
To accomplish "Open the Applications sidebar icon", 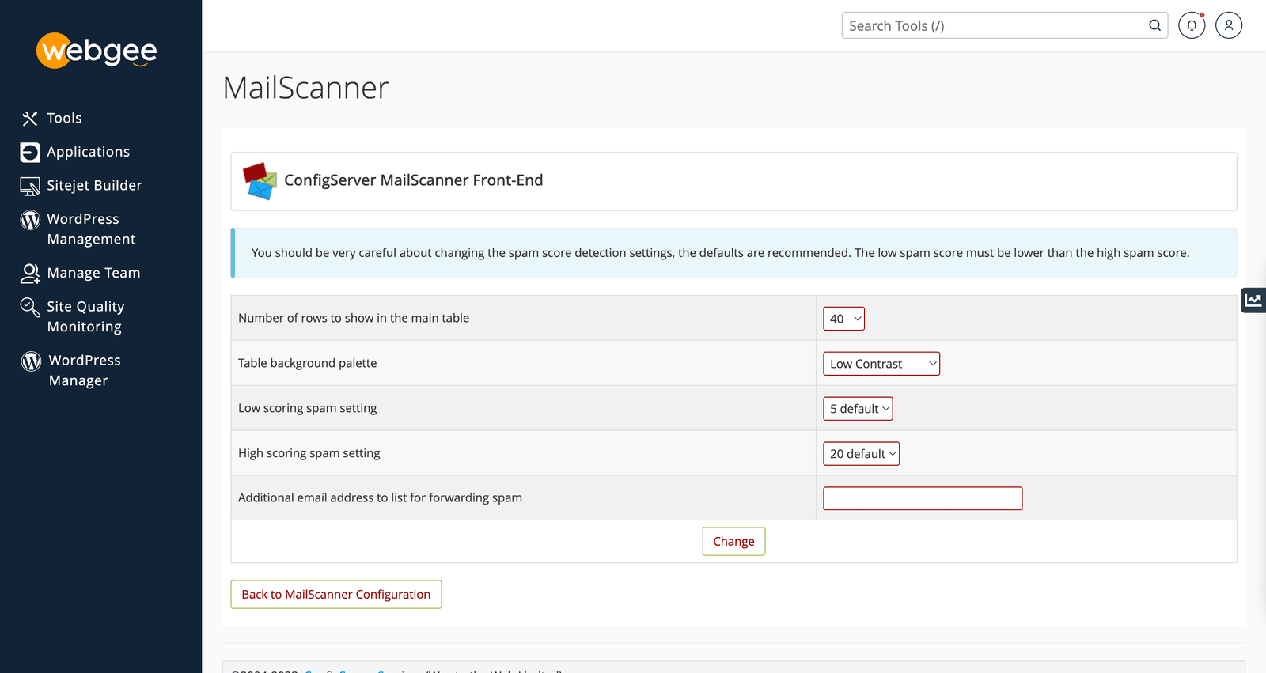I will (30, 152).
